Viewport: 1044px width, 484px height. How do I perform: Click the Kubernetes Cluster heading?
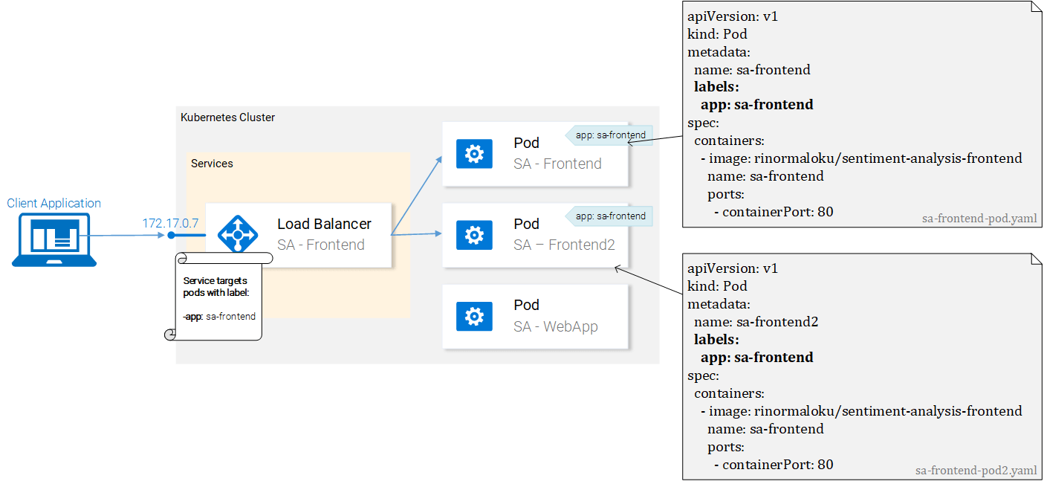pyautogui.click(x=228, y=117)
